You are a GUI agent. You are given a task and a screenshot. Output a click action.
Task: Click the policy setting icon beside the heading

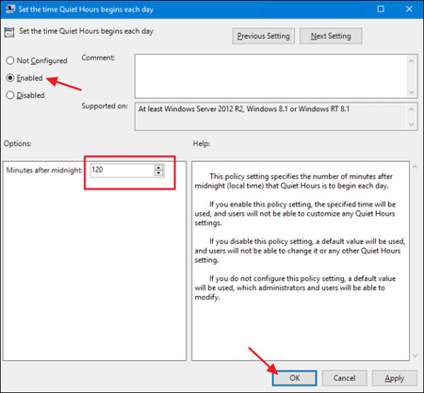point(9,32)
